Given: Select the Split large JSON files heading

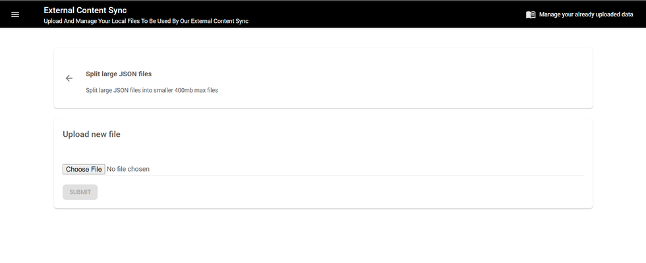Looking at the screenshot, I should pyautogui.click(x=119, y=74).
